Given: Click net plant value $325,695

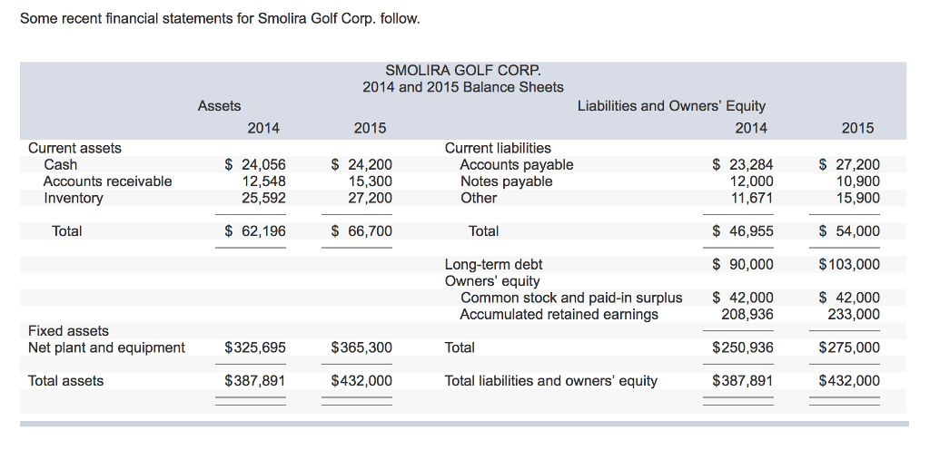Looking at the screenshot, I should (x=255, y=347).
